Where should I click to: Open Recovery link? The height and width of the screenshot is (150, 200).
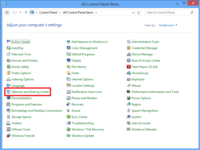pyautogui.click(x=78, y=104)
